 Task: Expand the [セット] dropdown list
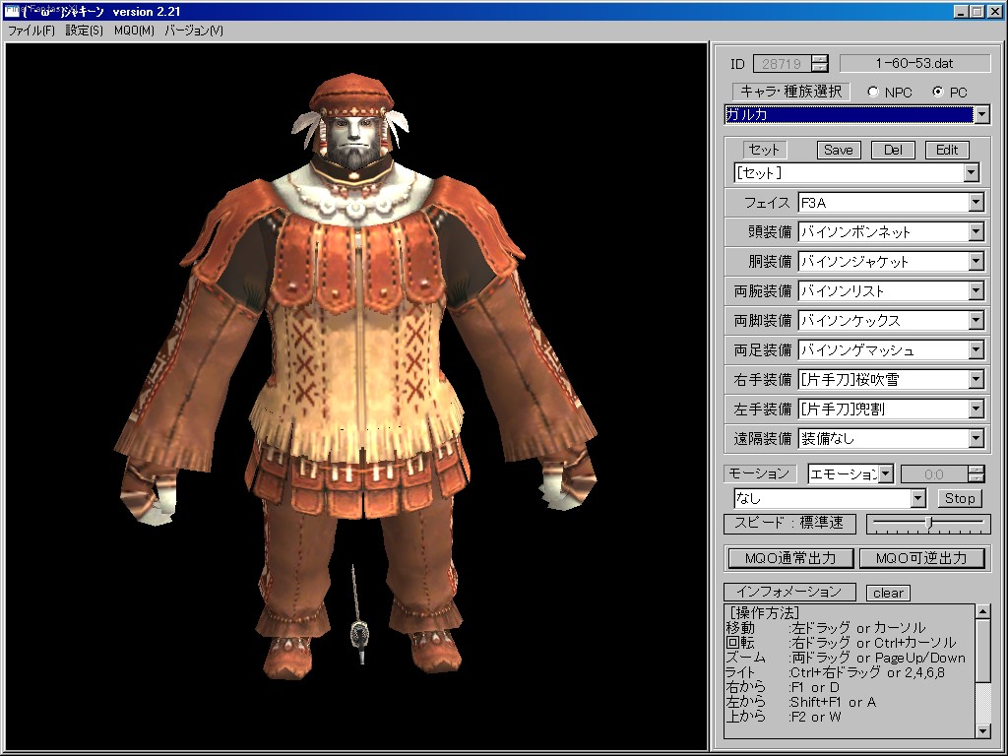(971, 173)
